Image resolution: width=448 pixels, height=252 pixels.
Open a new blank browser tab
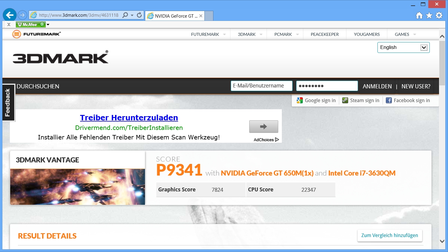(x=209, y=16)
